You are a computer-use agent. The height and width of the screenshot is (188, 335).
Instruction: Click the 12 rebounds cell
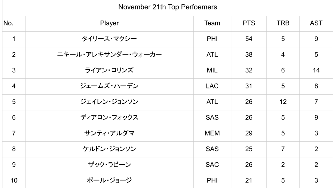point(283,102)
